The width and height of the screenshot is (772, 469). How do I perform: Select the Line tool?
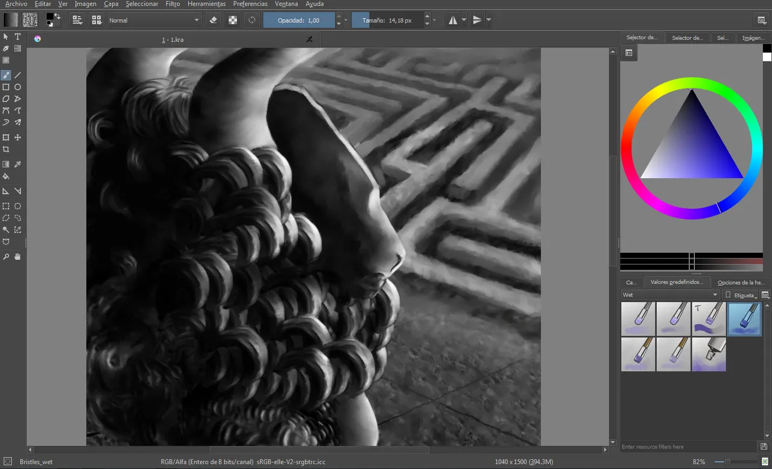(17, 75)
